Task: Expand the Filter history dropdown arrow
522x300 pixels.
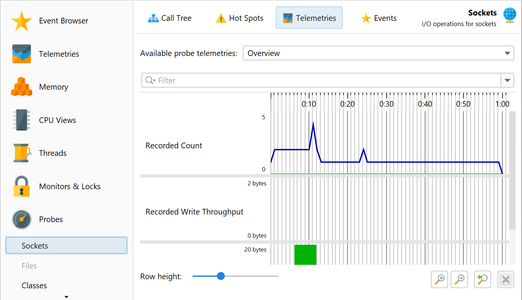Action: [x=507, y=81]
